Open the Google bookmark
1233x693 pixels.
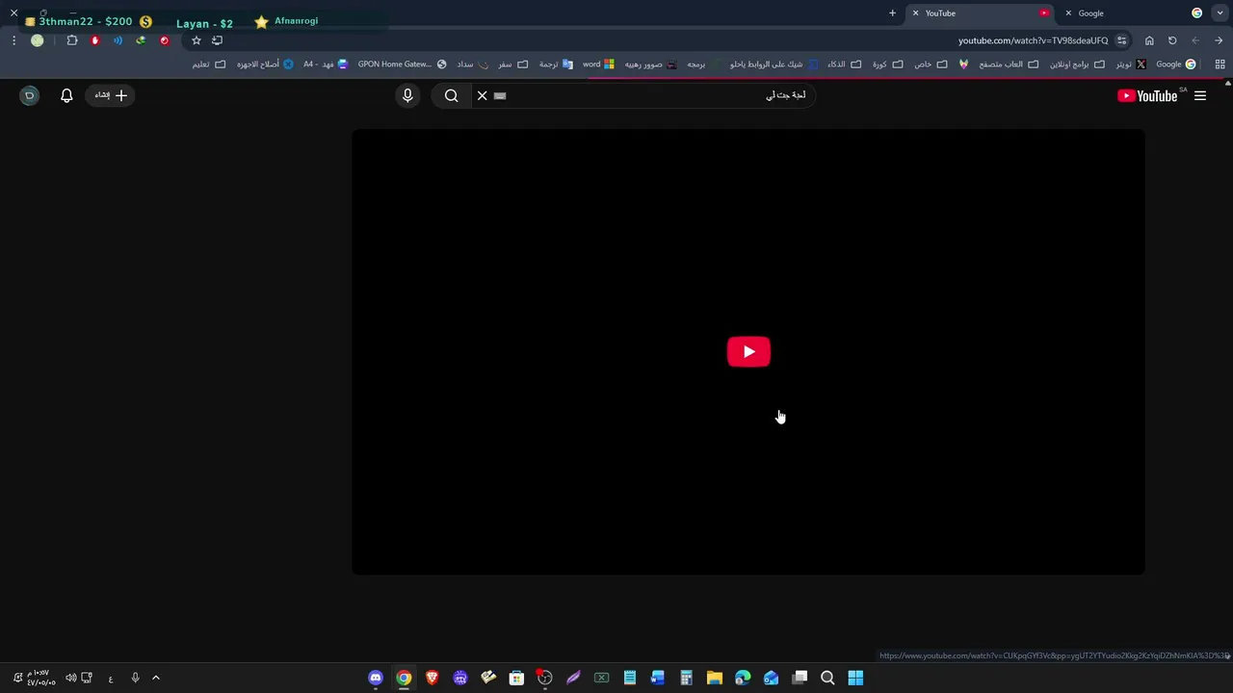click(1175, 64)
